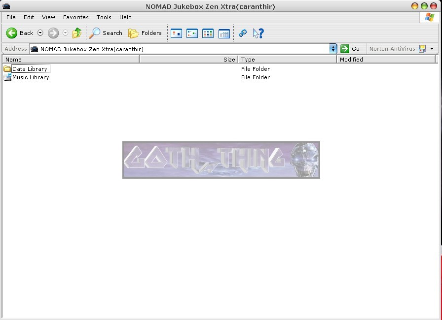
Task: Sort by the Name column header
Action: [x=71, y=60]
